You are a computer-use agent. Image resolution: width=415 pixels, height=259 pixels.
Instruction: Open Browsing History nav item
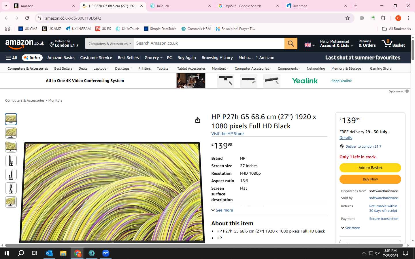pyautogui.click(x=217, y=58)
